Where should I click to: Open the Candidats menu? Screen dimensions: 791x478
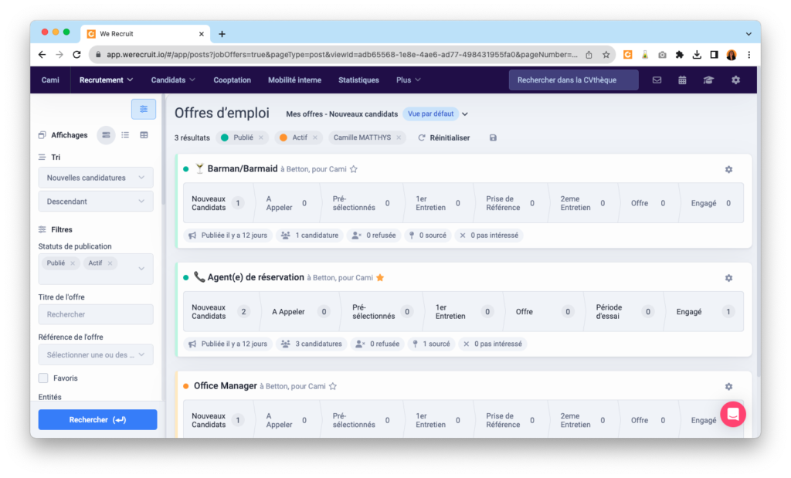click(x=173, y=80)
